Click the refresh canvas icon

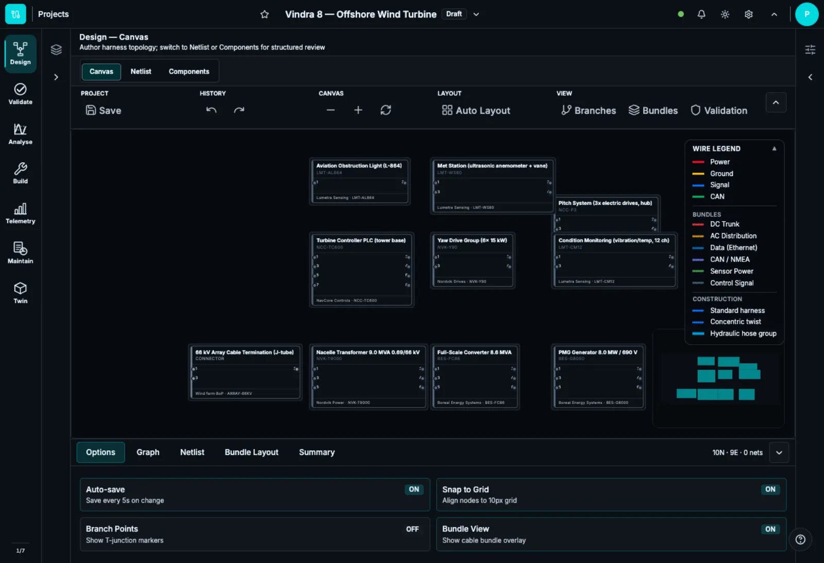pos(386,110)
